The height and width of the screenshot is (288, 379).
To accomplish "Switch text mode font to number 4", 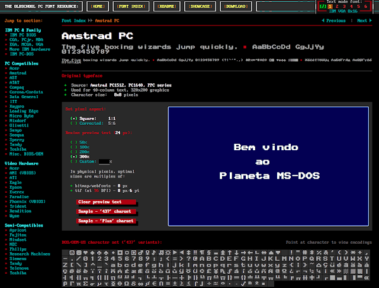I will [351, 7].
